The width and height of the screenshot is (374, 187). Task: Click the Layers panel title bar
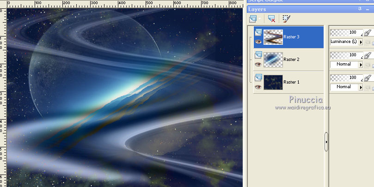(310, 9)
